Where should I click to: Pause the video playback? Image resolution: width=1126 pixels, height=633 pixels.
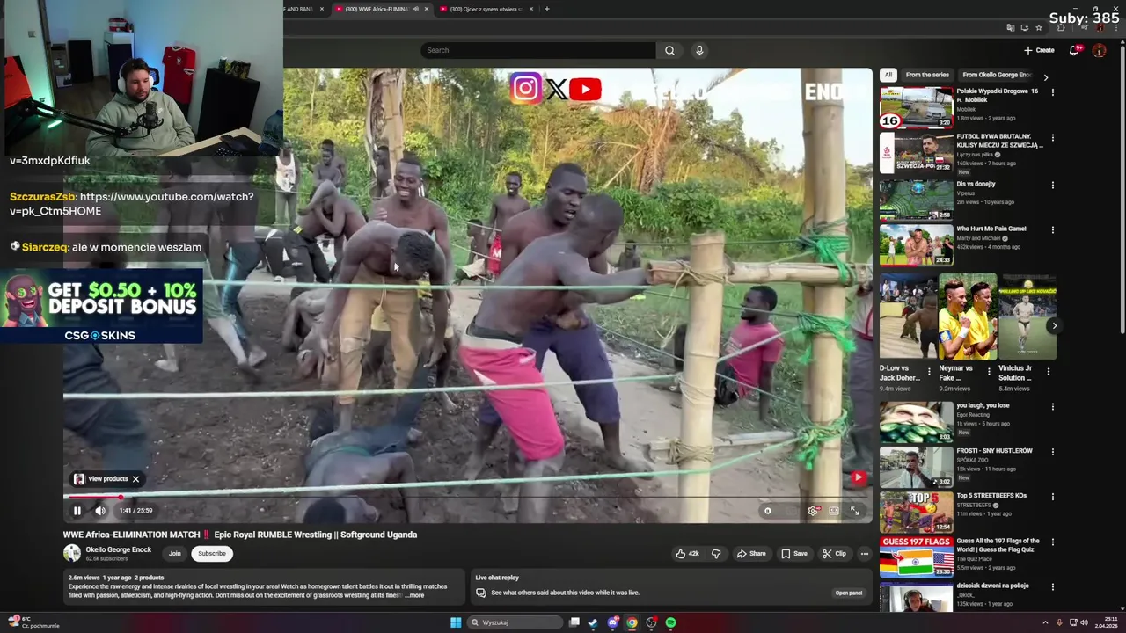tap(77, 511)
